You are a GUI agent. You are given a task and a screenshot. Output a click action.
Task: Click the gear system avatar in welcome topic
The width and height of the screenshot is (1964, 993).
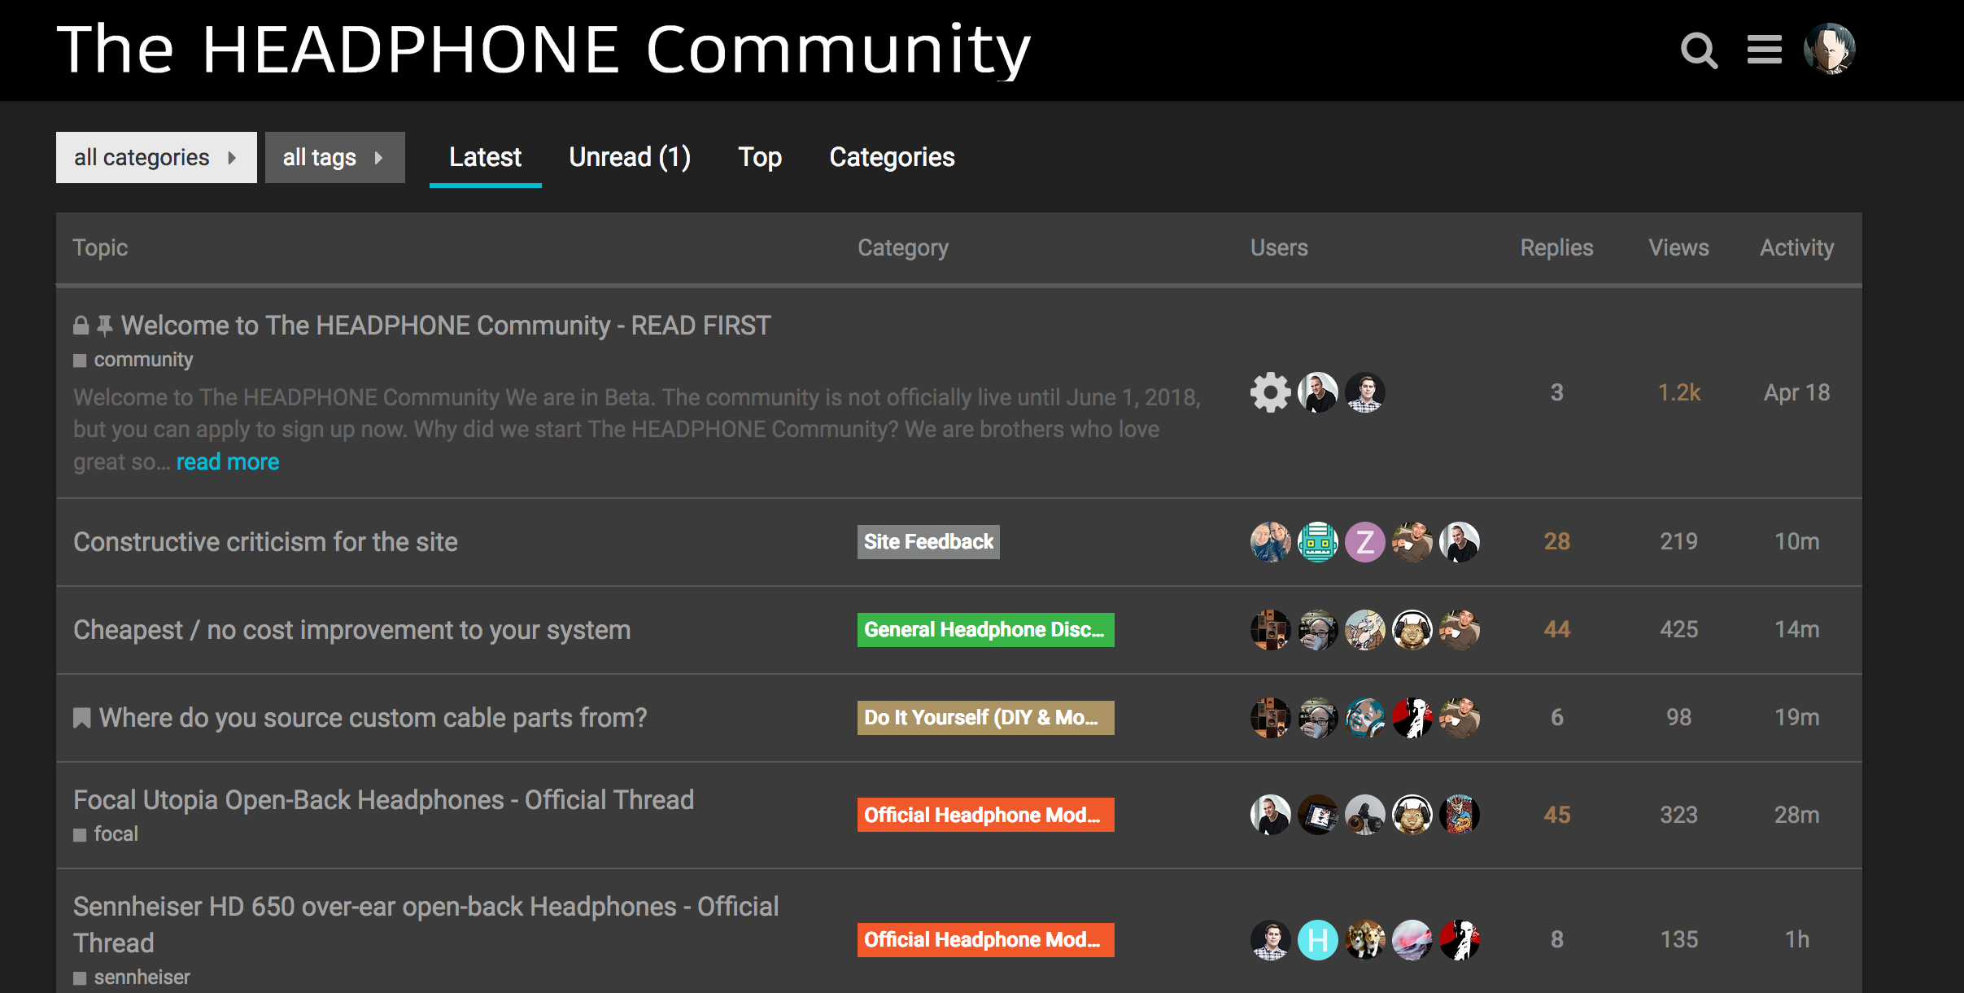[1270, 393]
